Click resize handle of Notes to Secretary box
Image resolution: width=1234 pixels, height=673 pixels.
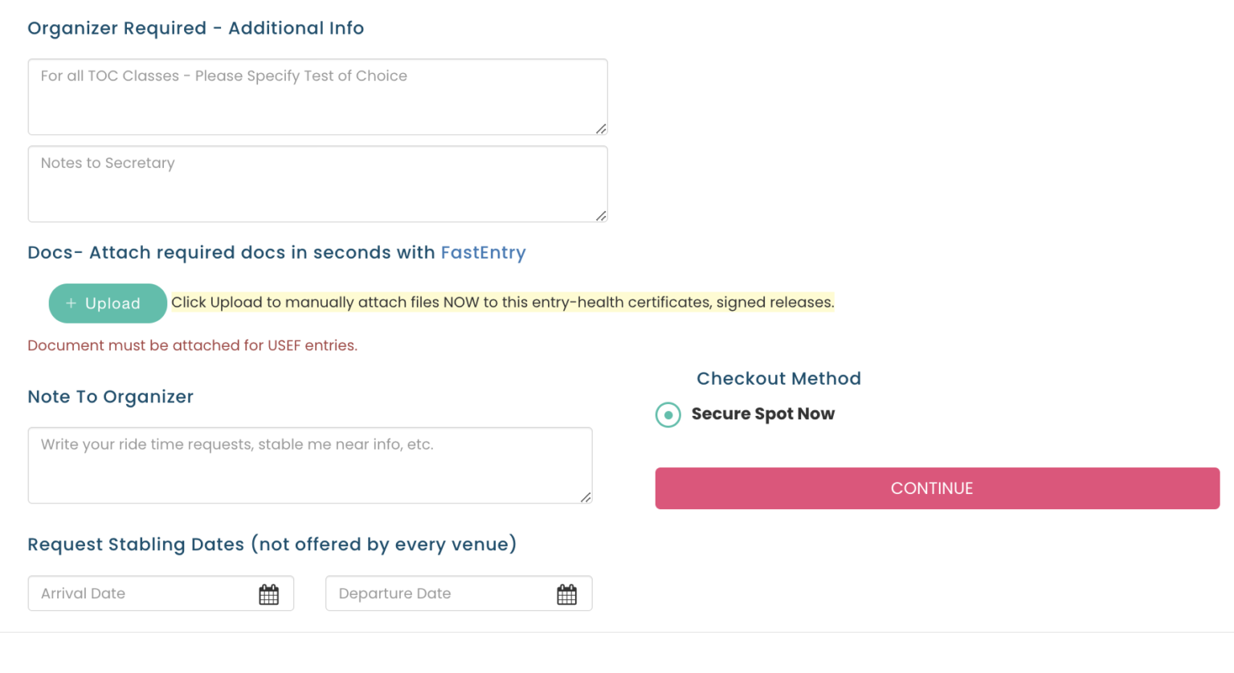pyautogui.click(x=601, y=215)
